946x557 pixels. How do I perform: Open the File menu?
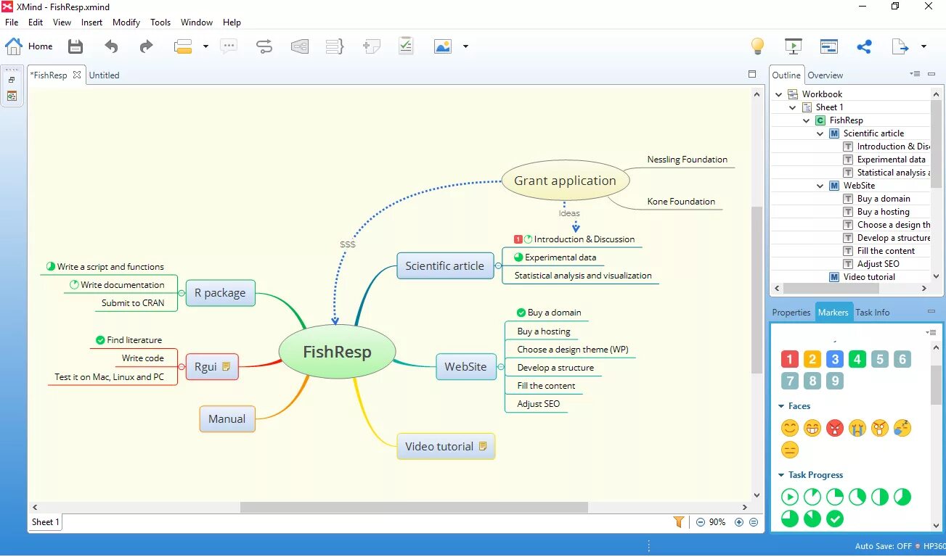(x=12, y=22)
